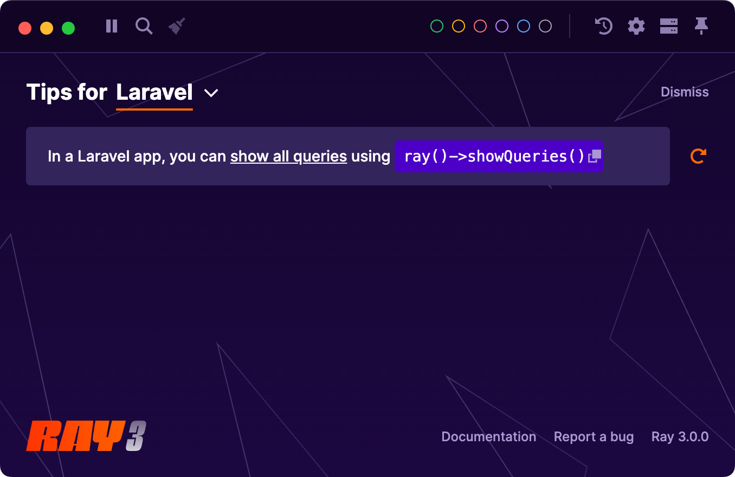735x477 pixels.
Task: Open Ray settings with the gear icon
Action: [x=636, y=26]
